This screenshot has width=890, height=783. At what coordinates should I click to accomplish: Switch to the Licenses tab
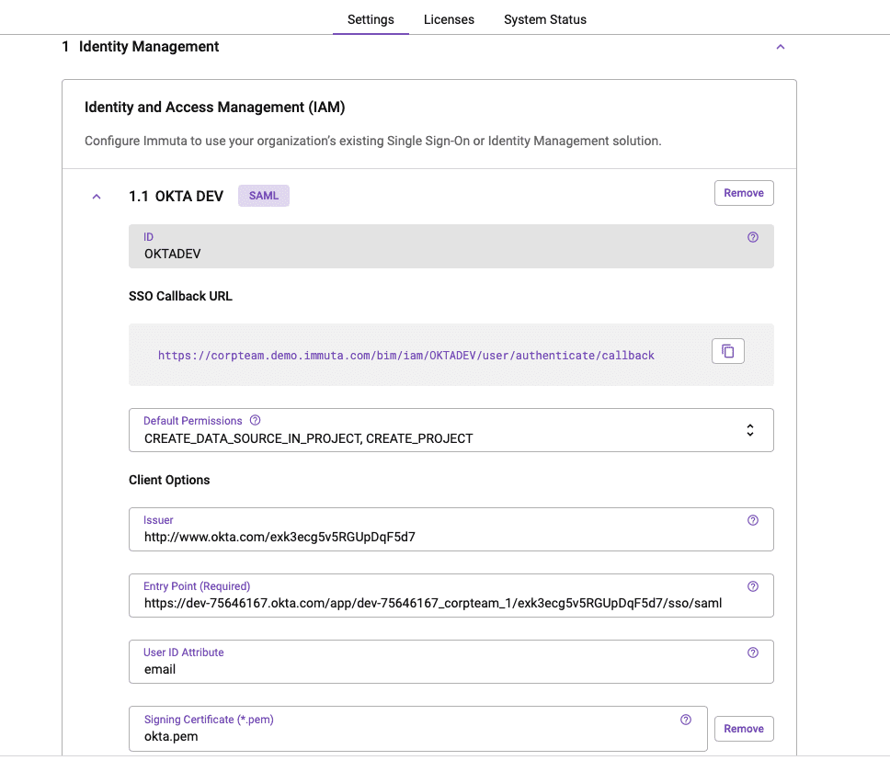click(x=449, y=19)
